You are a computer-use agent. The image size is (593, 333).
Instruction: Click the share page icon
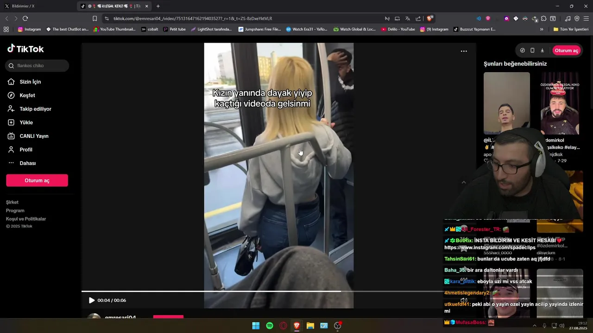click(x=418, y=18)
